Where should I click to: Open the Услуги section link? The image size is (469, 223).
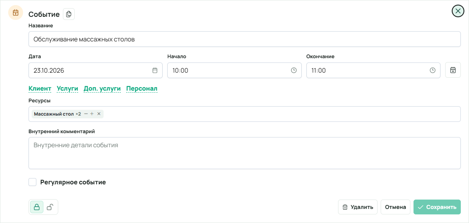click(x=68, y=89)
